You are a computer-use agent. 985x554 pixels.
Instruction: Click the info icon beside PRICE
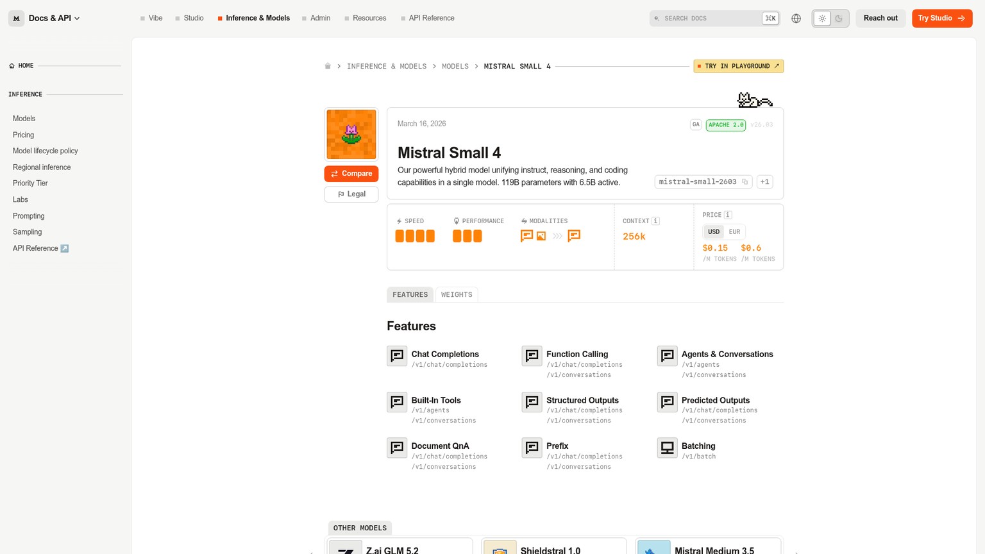click(x=728, y=215)
